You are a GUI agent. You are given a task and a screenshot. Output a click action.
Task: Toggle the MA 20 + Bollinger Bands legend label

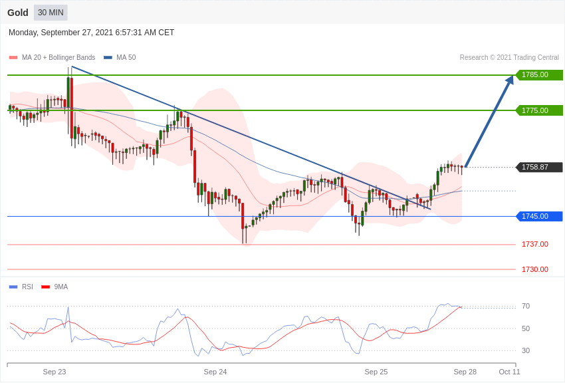click(x=58, y=58)
